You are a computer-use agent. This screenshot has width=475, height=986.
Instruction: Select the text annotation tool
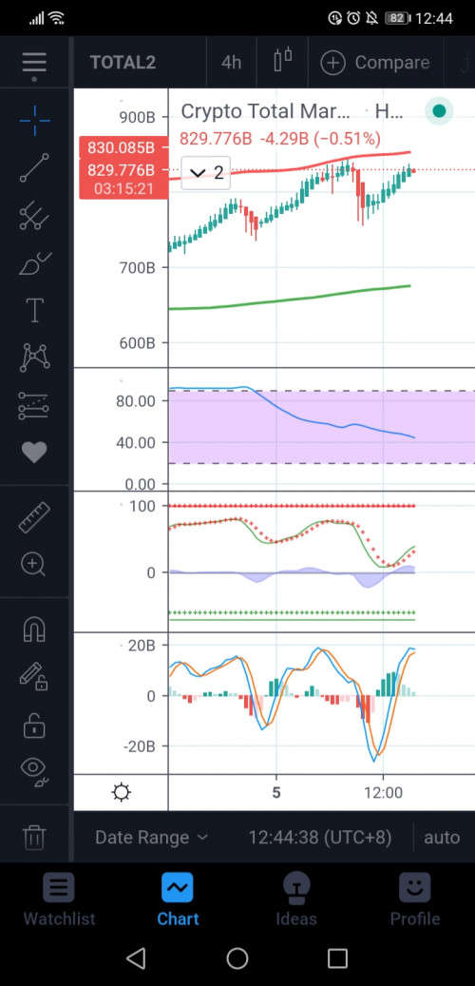click(x=34, y=311)
